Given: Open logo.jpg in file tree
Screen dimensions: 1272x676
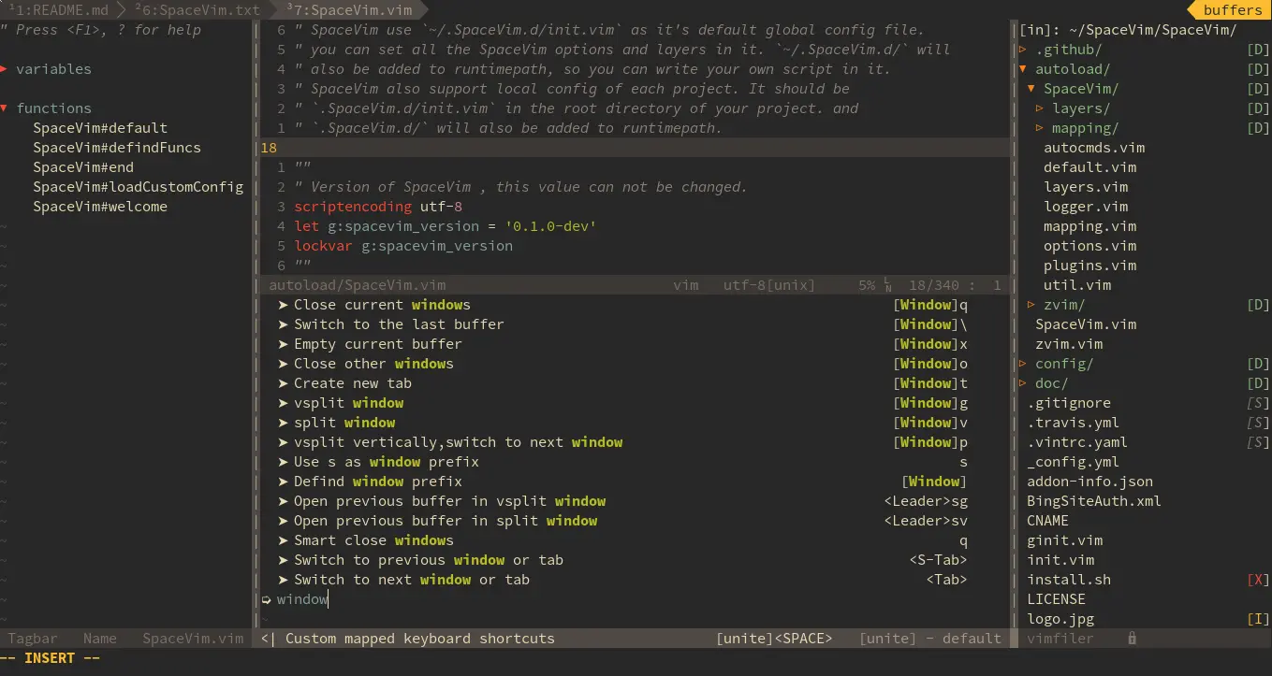Looking at the screenshot, I should pos(1060,619).
